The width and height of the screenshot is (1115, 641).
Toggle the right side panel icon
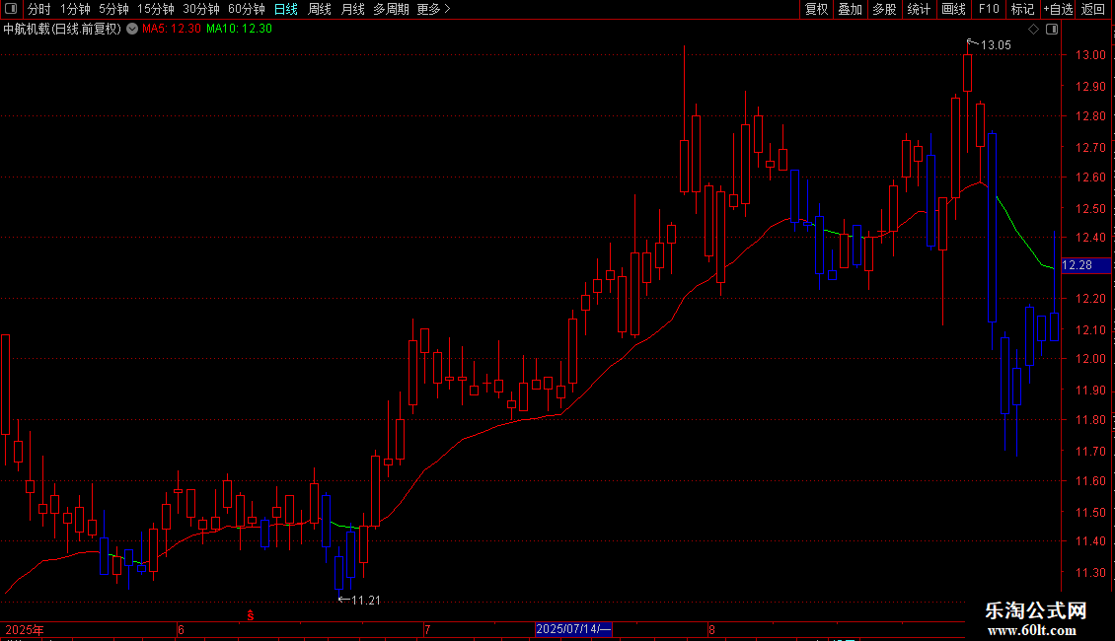tap(1052, 29)
